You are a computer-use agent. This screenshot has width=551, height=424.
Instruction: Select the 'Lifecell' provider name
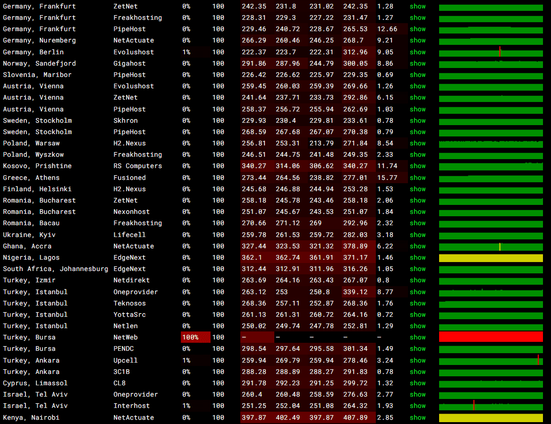(x=129, y=235)
